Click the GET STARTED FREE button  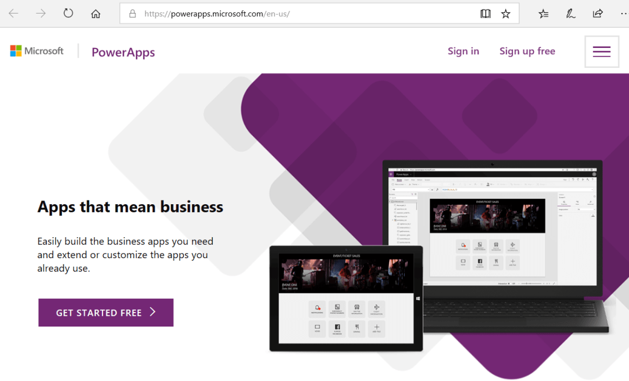pyautogui.click(x=106, y=313)
